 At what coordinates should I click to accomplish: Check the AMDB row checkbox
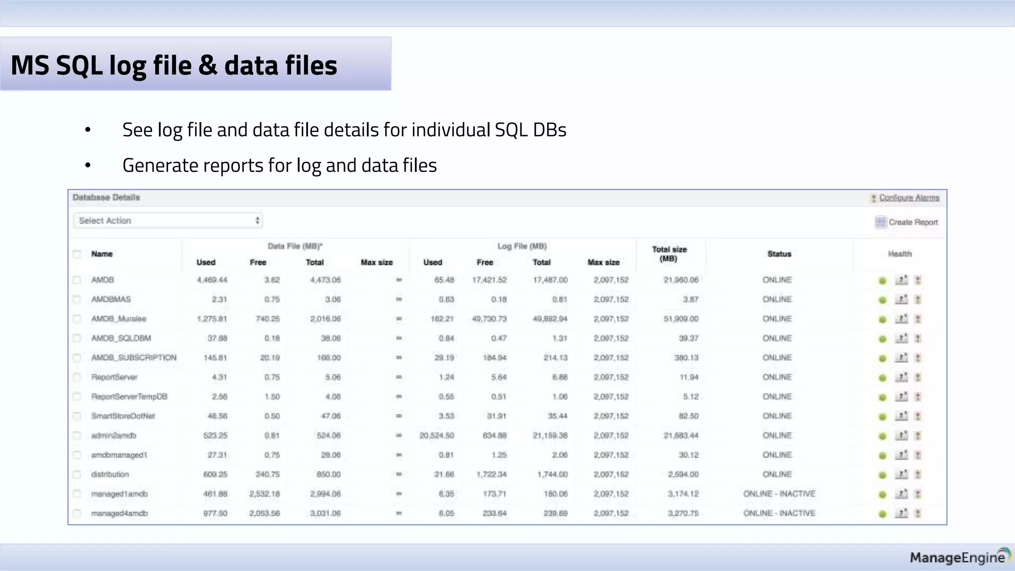pos(77,280)
